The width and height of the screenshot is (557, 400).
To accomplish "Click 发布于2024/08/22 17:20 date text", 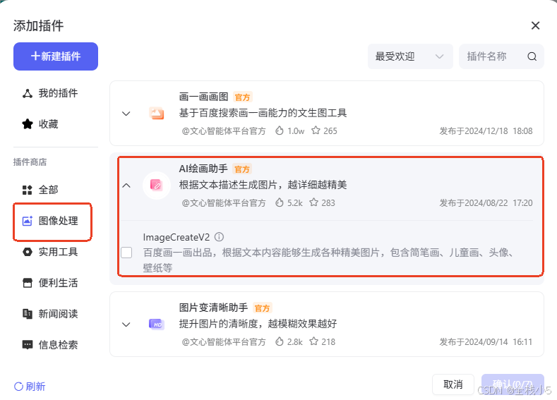I will [x=486, y=203].
